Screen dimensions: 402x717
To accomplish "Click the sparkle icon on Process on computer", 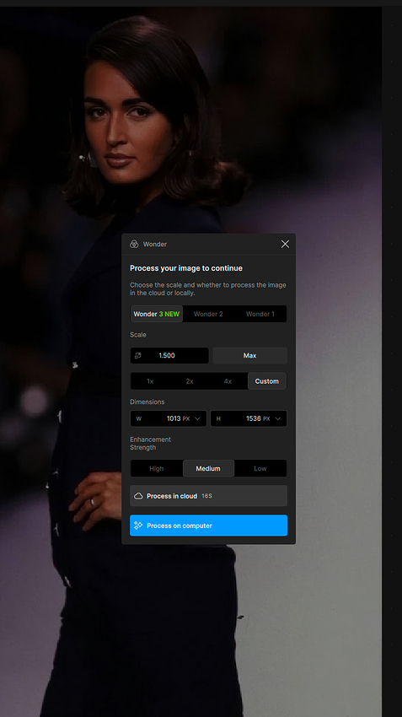I will tap(138, 526).
